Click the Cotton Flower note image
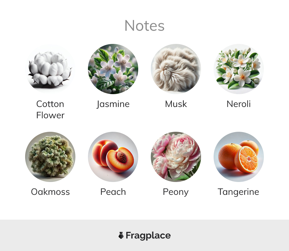Screen dimensions: 289x251 [50, 69]
